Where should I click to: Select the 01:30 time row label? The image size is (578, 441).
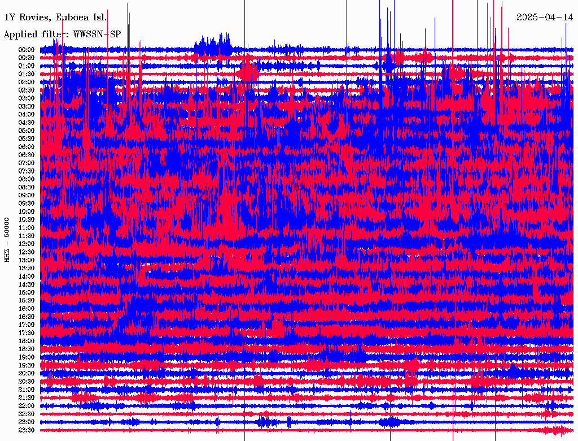tap(27, 74)
